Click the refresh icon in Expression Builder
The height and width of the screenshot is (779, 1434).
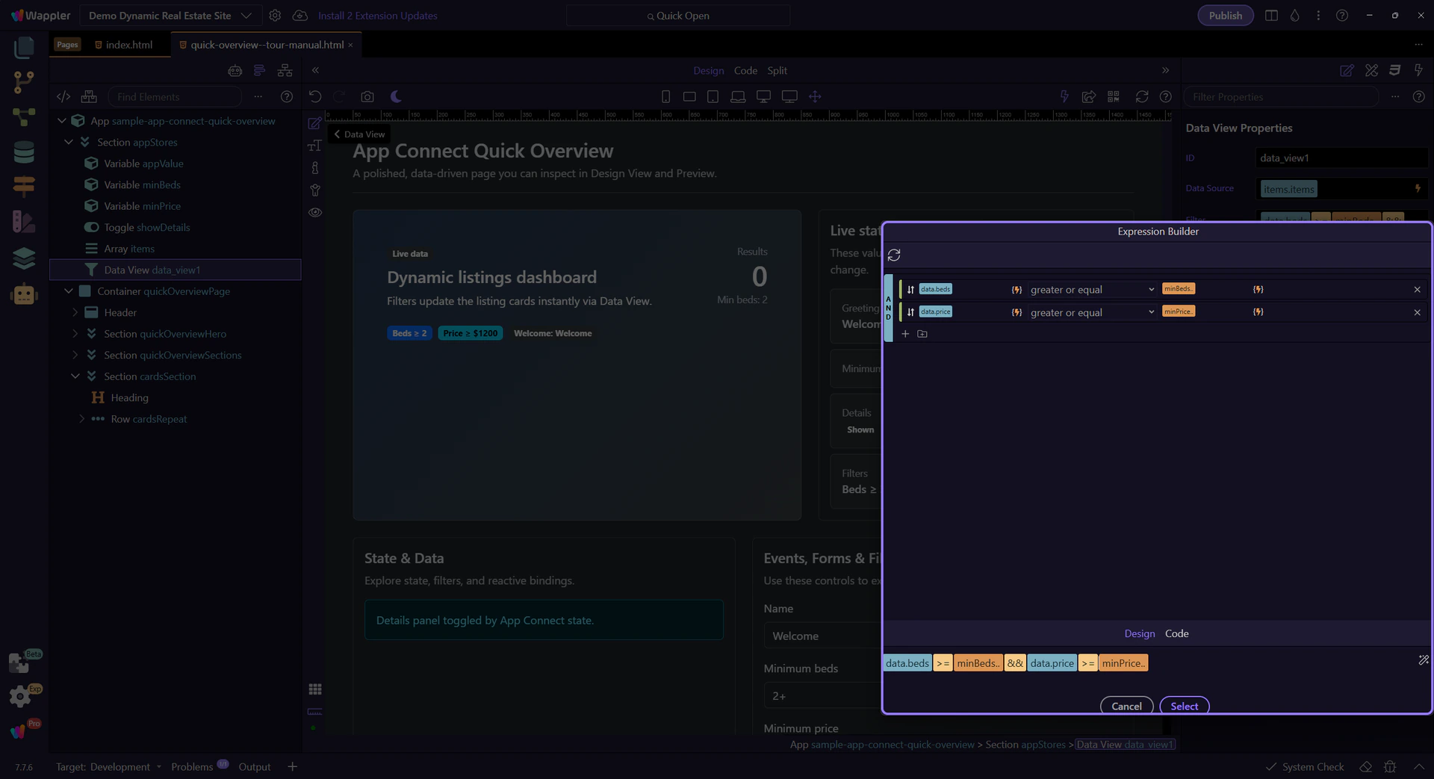pos(894,255)
